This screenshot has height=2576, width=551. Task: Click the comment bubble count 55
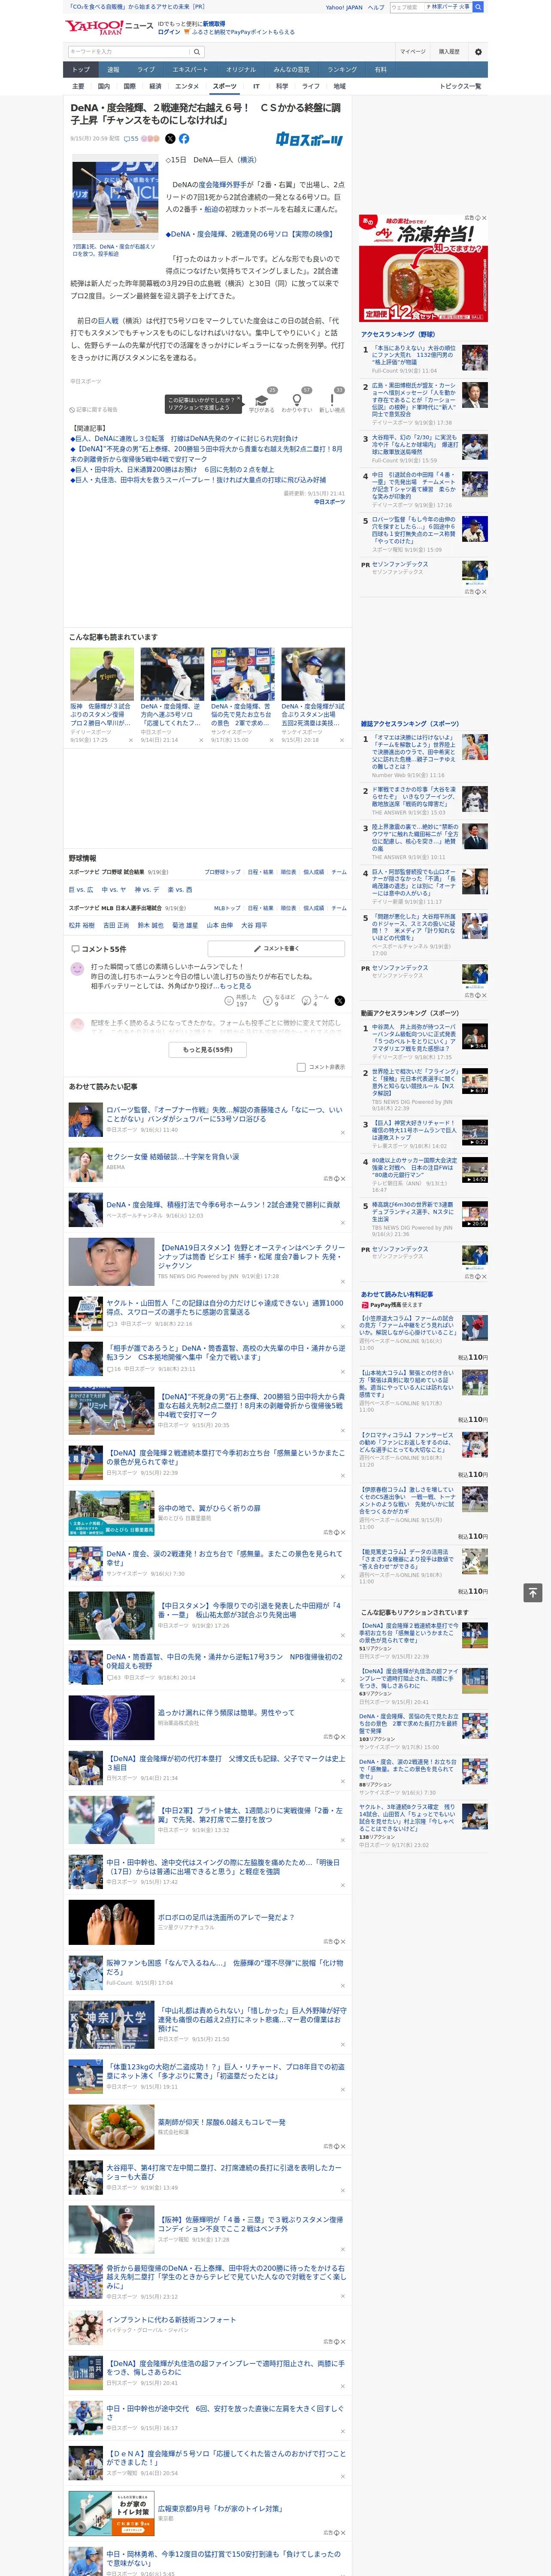click(131, 139)
